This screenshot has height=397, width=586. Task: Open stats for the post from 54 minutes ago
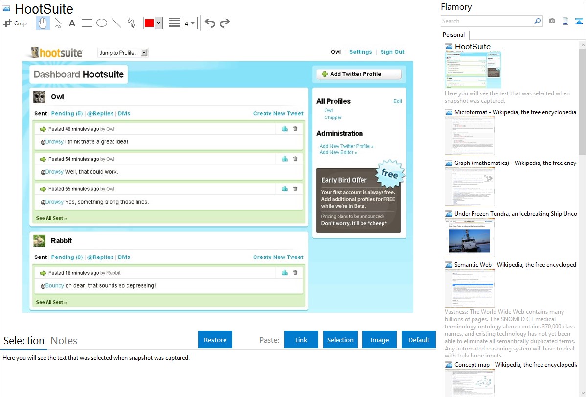(285, 159)
